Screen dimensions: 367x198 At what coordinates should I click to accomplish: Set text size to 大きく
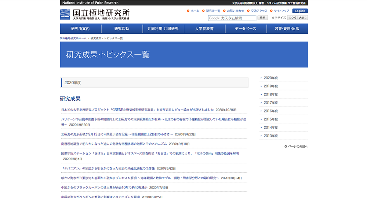point(303,18)
